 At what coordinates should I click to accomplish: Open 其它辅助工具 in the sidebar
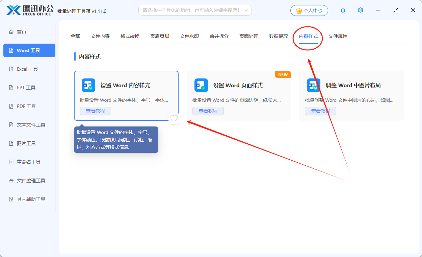pyautogui.click(x=29, y=199)
